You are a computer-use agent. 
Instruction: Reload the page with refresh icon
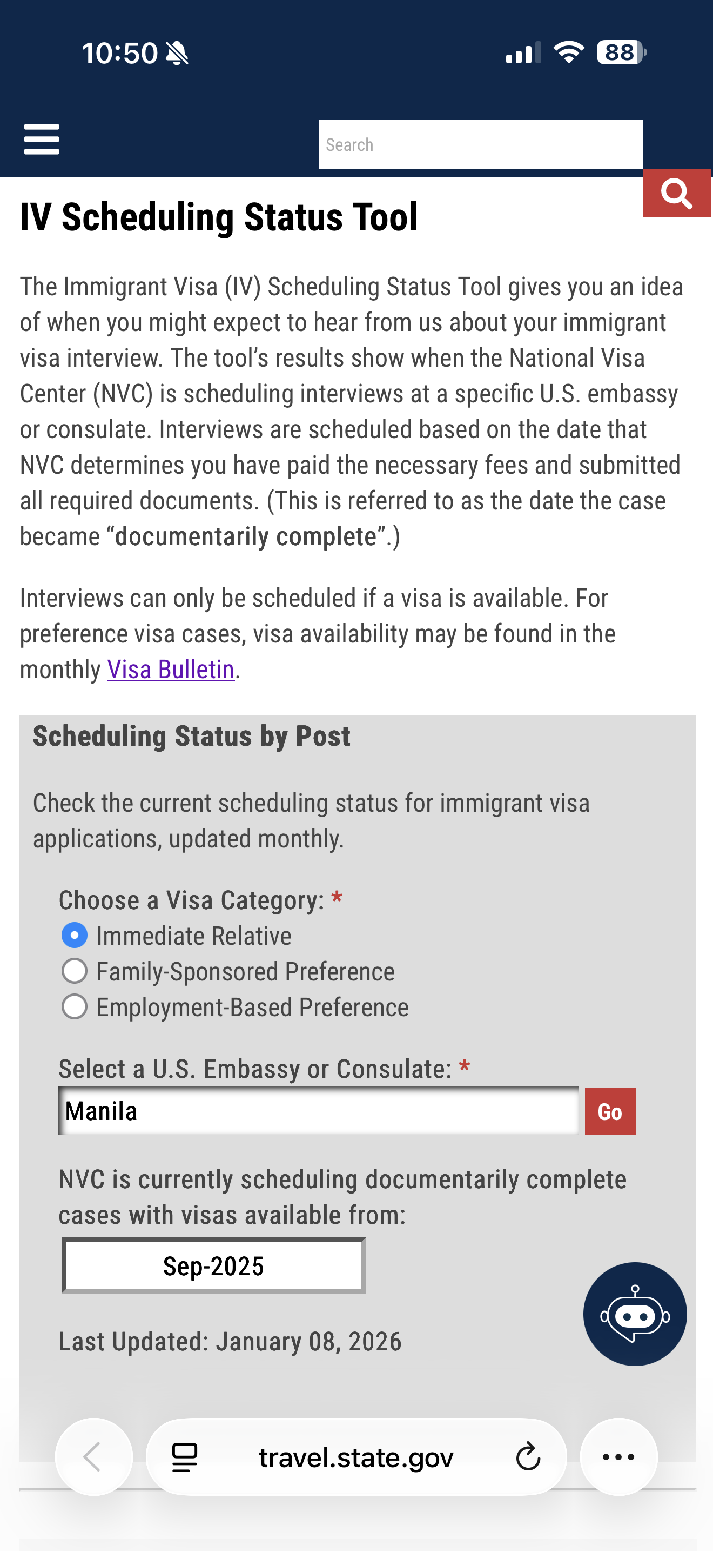click(528, 1457)
